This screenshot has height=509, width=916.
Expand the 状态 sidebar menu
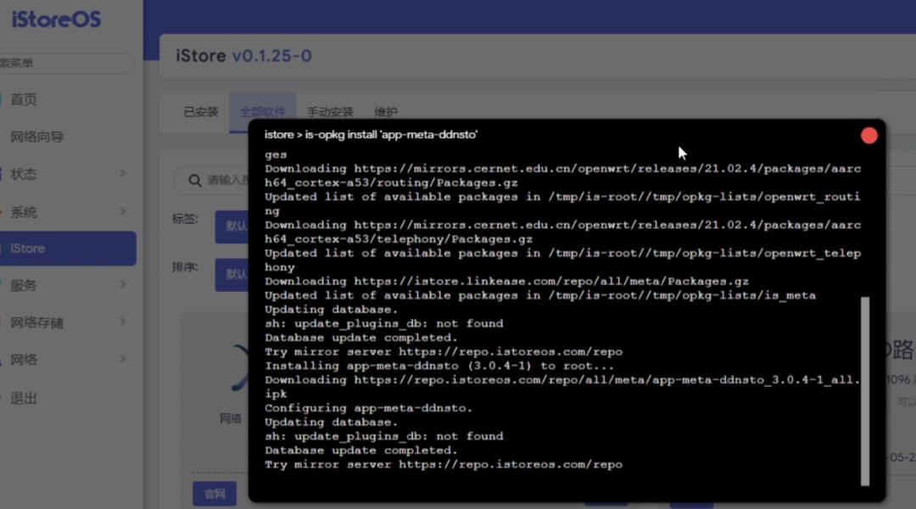(x=68, y=174)
